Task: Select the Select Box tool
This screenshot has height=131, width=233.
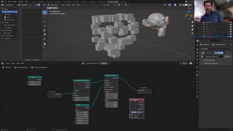Action: (x=45, y=13)
